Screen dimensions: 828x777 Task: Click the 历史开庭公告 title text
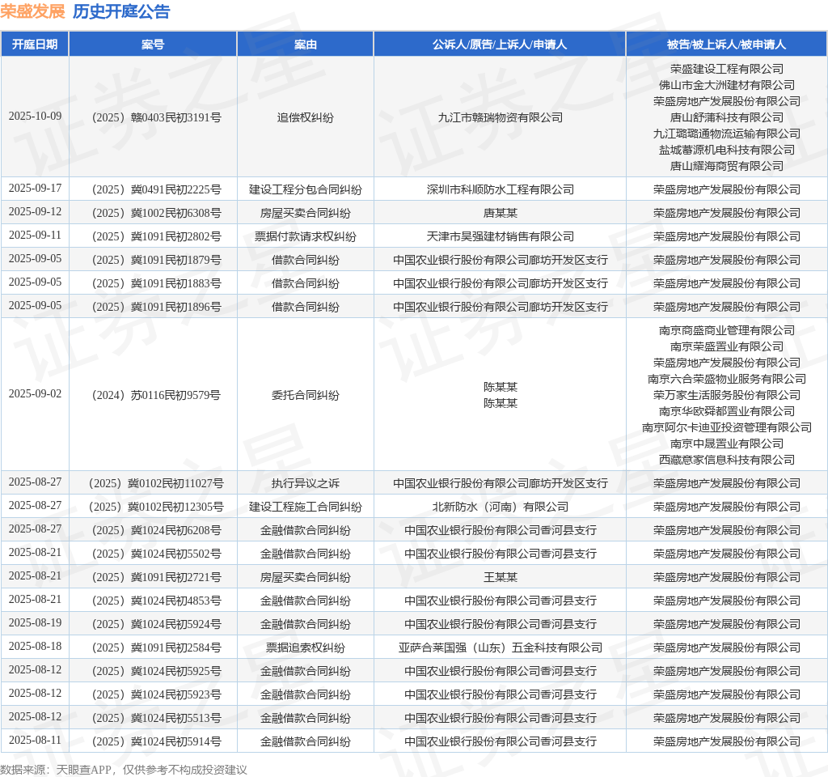(121, 11)
